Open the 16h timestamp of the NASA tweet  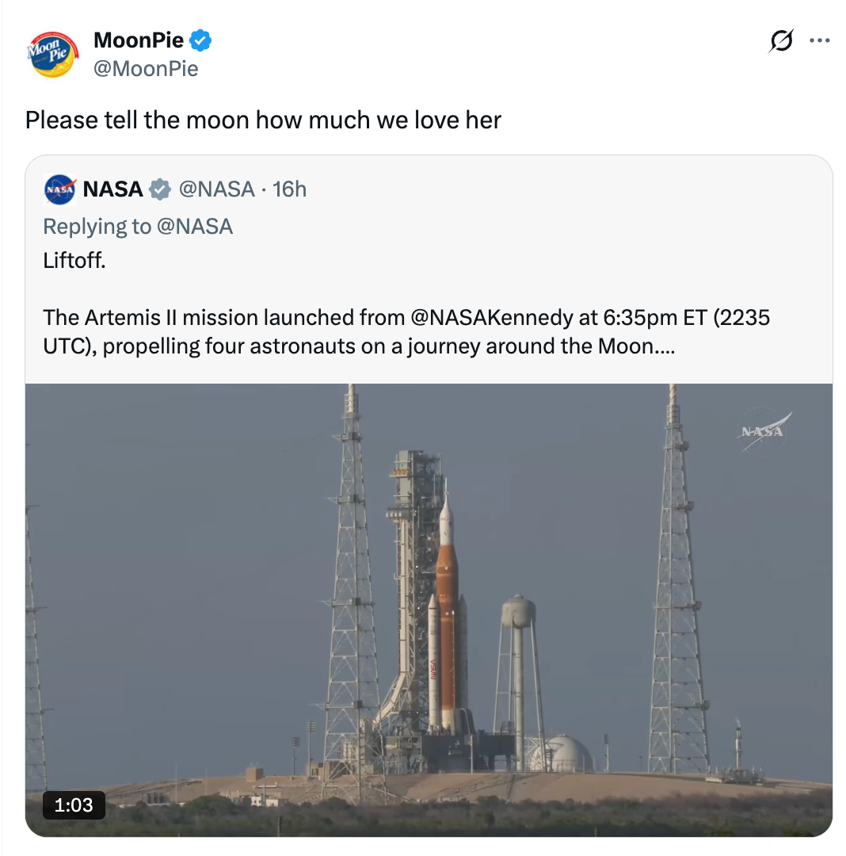[x=289, y=189]
